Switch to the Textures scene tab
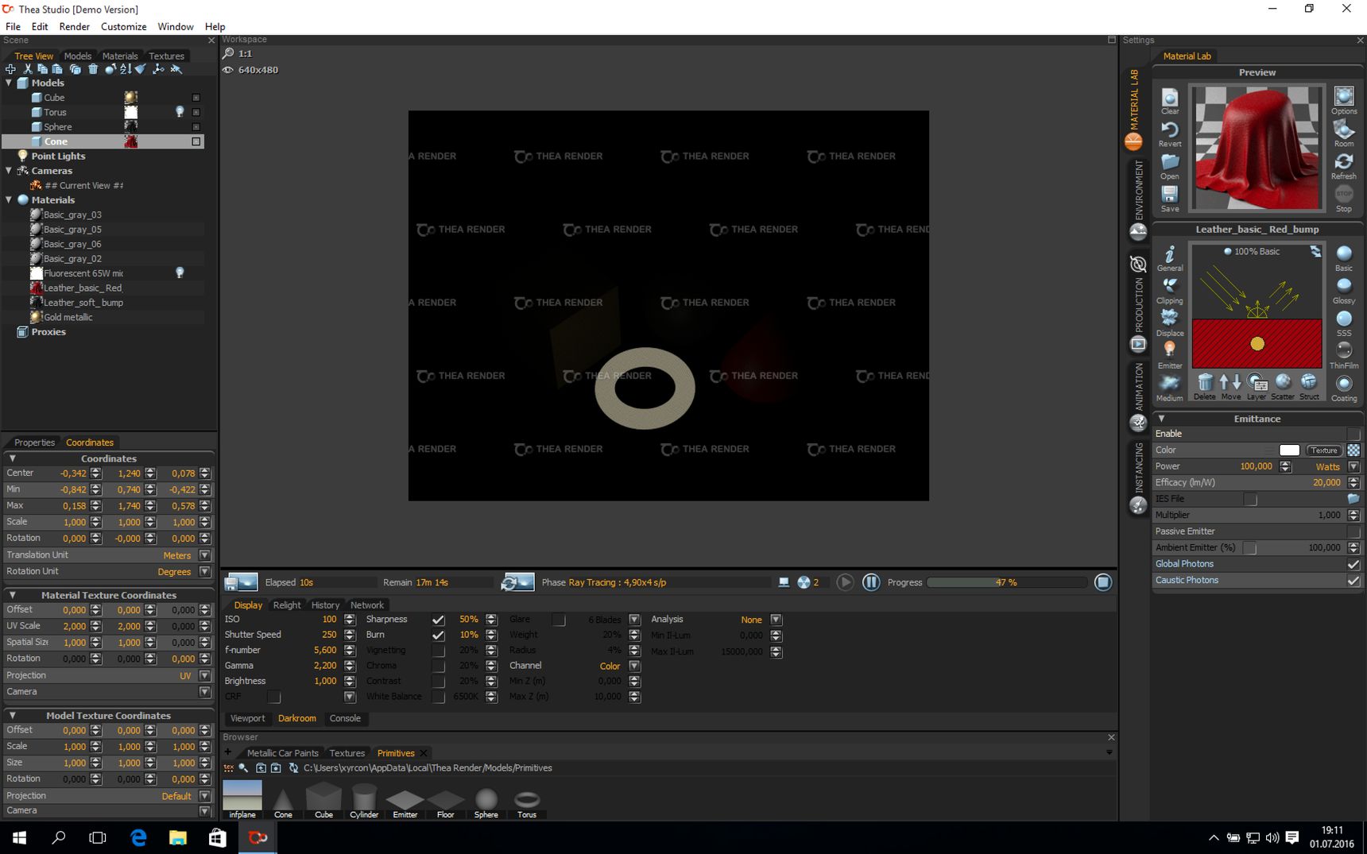The height and width of the screenshot is (854, 1367). coord(166,56)
